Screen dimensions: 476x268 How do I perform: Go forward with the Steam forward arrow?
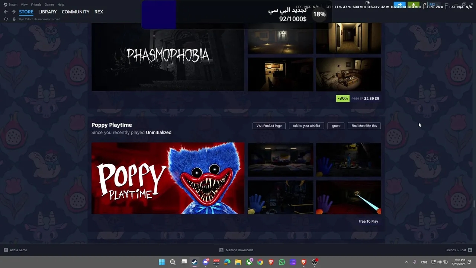pos(13,12)
